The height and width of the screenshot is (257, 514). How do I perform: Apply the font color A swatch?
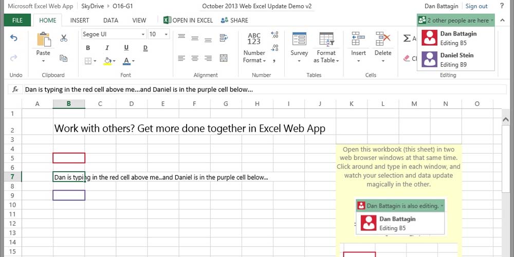tap(126, 61)
